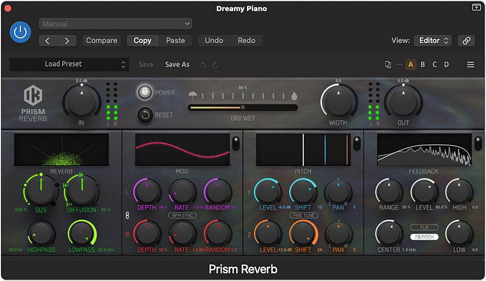
Task: Open the hamburger menu in preset bar
Action: (x=470, y=65)
